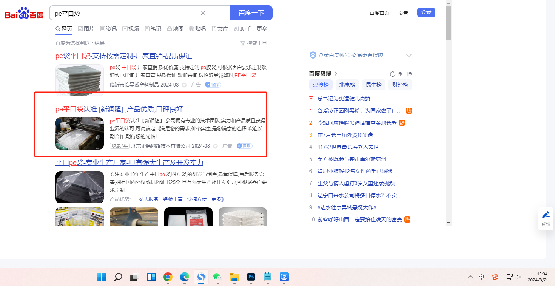Open the pe平口袋认准新润隆 result link
555x286 pixels.
(119, 109)
